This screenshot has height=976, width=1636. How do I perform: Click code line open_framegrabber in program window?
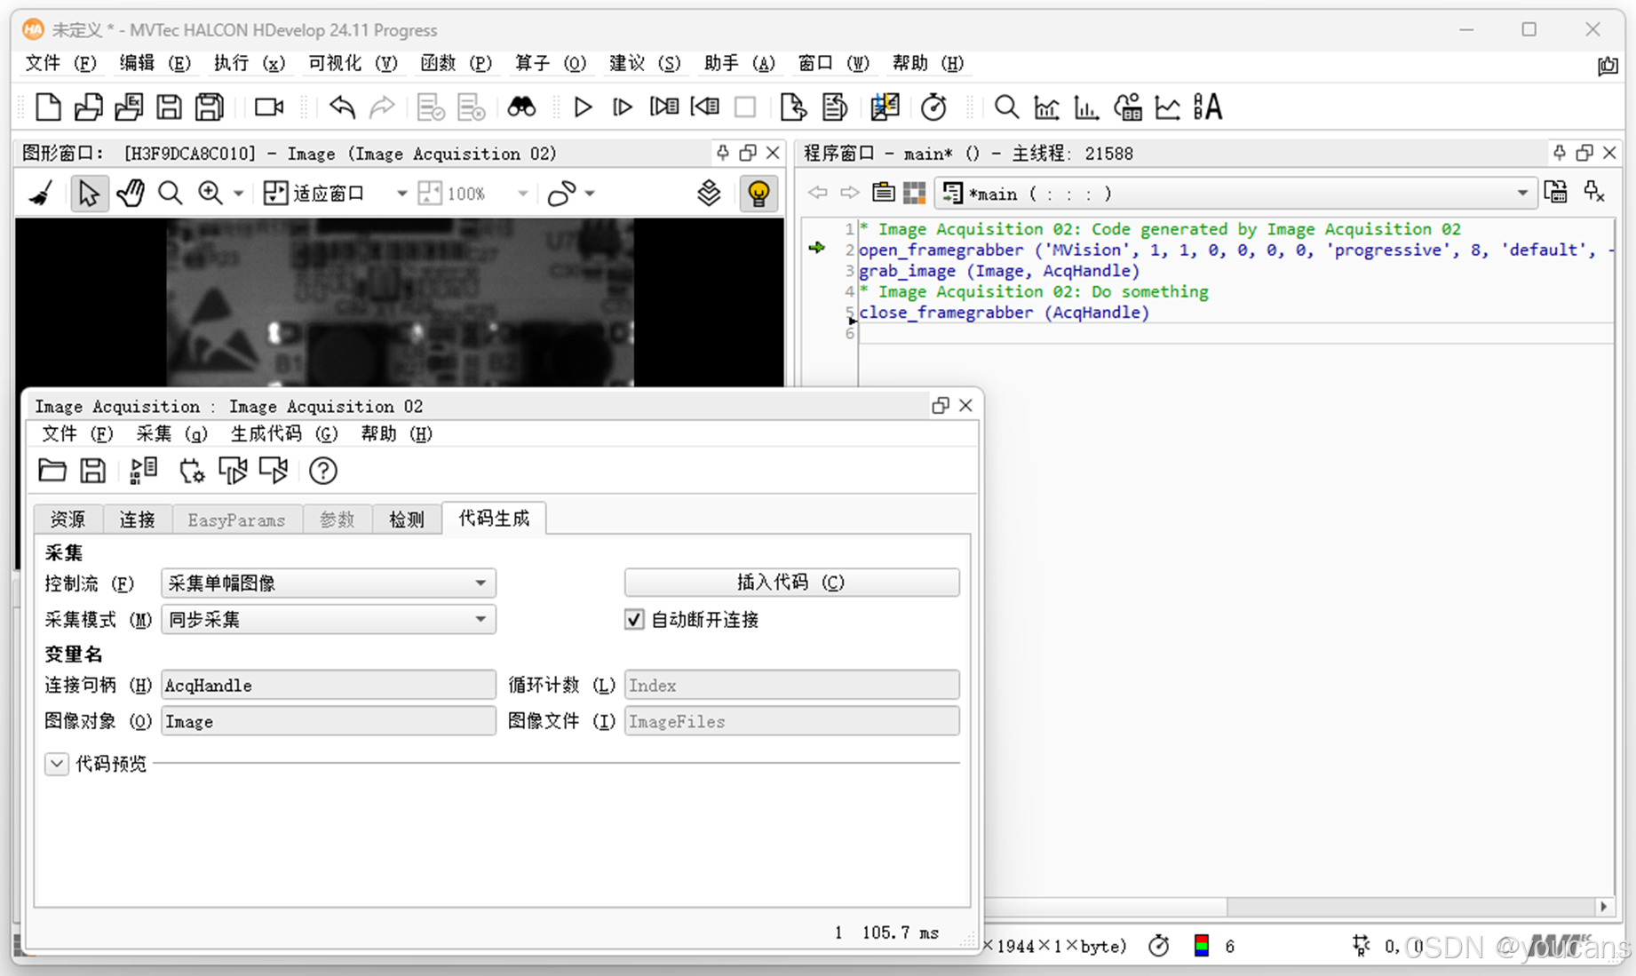[x=1235, y=250]
